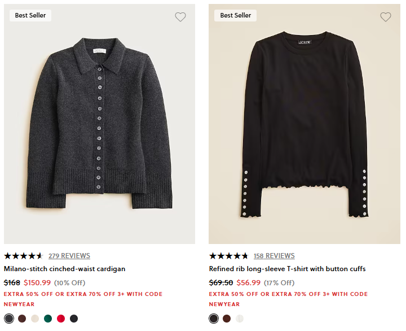The height and width of the screenshot is (331, 406).
Task: Select the black T-shirt color swatch
Action: point(214,319)
